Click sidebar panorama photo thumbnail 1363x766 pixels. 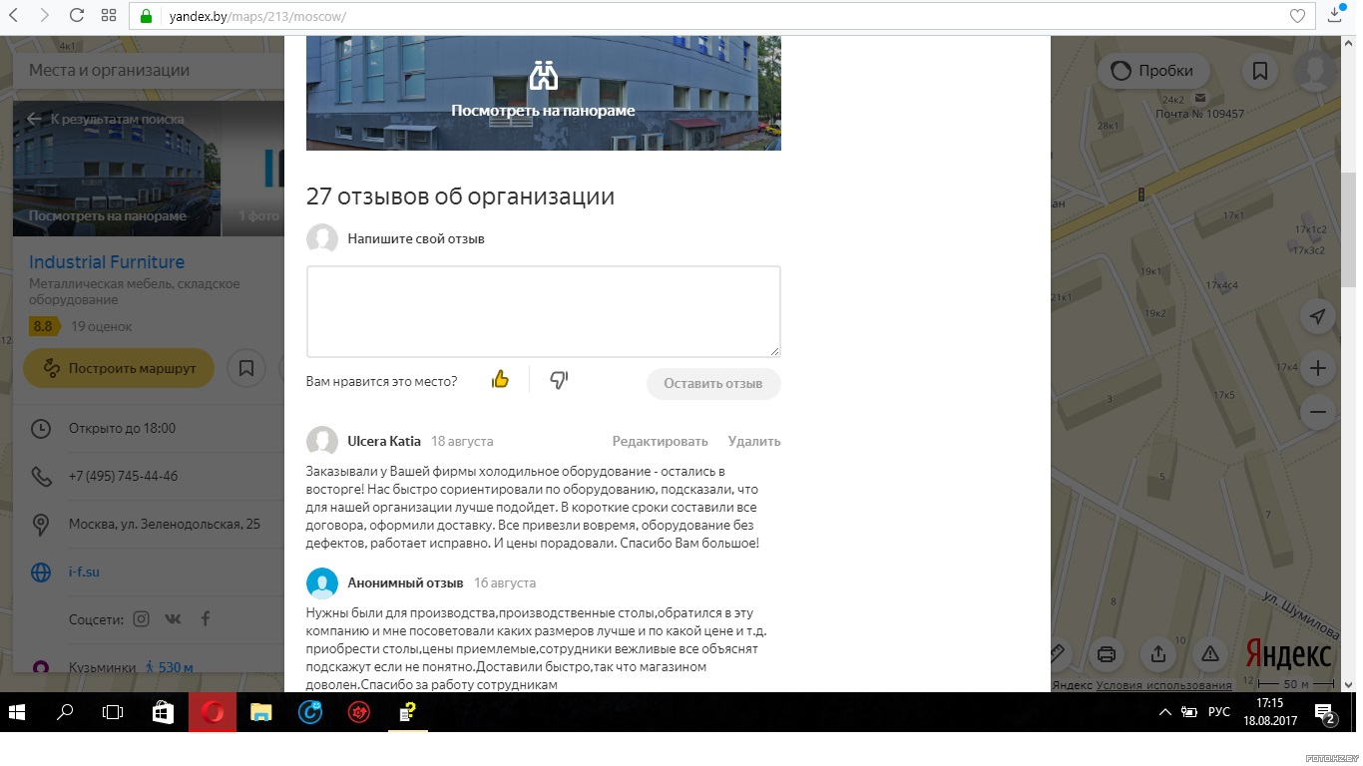point(117,169)
